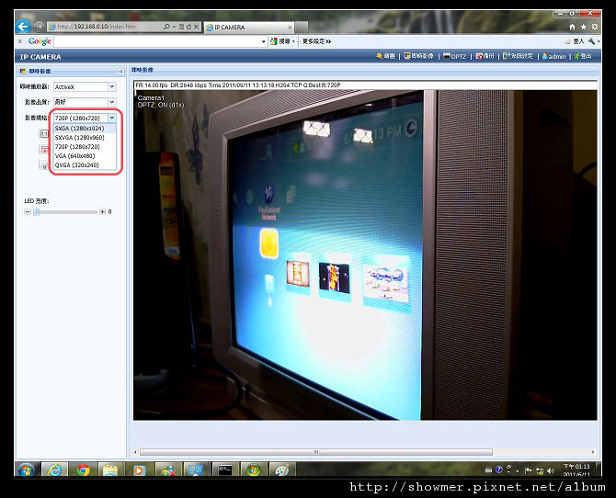Click the green logout icon at far right
Screen dimensions: 616x498
[583, 56]
